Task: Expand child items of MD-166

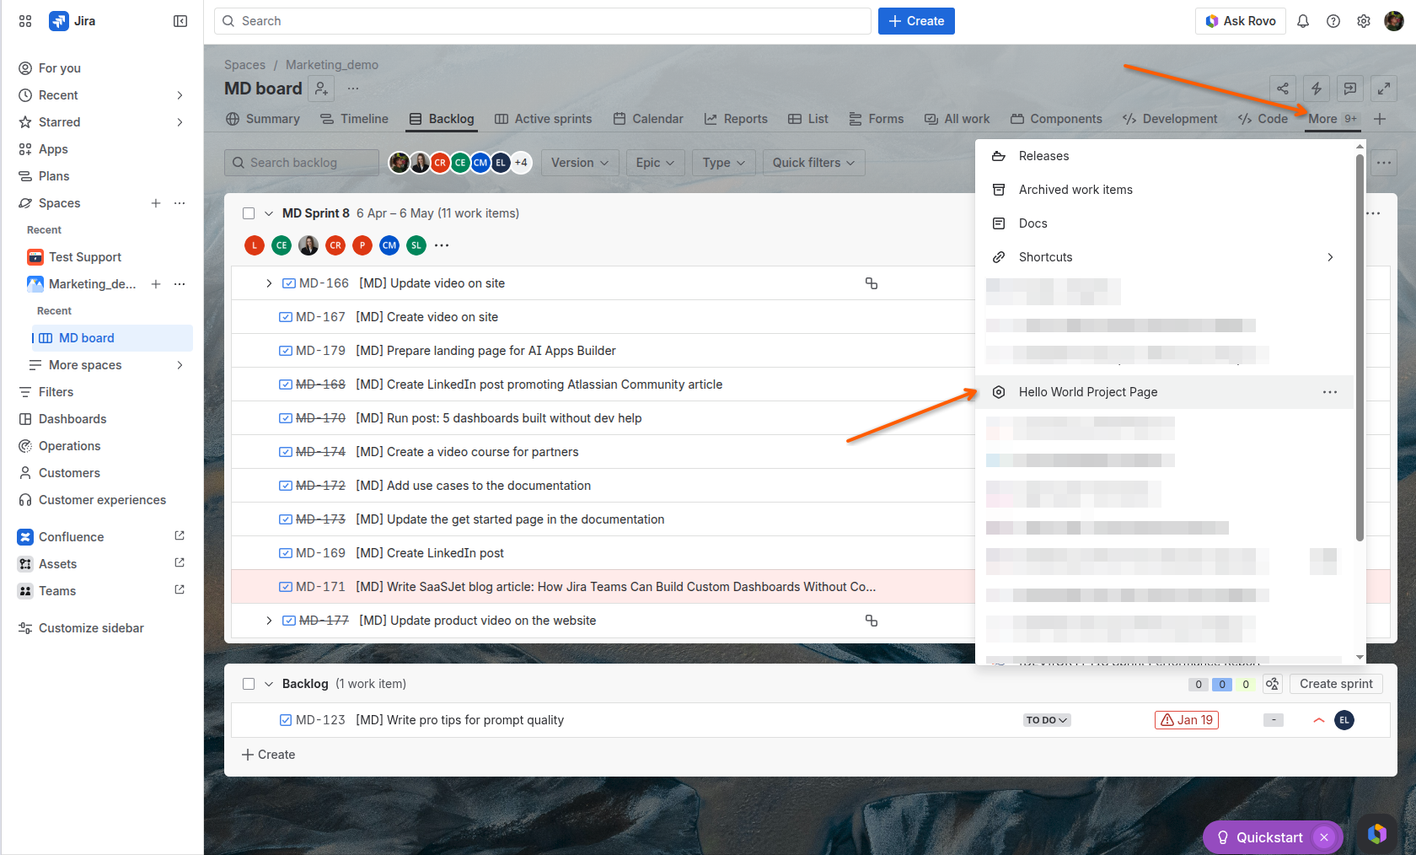Action: (269, 283)
